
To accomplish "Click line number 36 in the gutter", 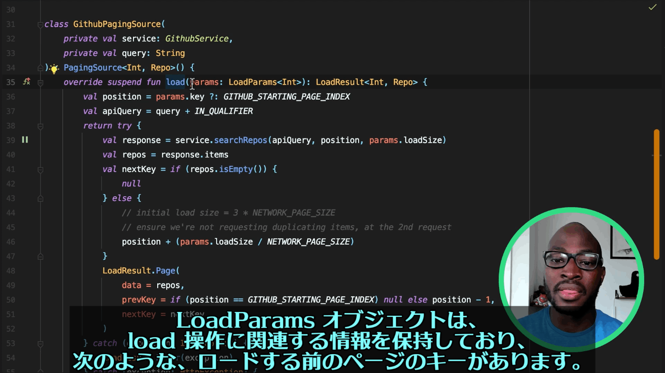I will 10,97.
